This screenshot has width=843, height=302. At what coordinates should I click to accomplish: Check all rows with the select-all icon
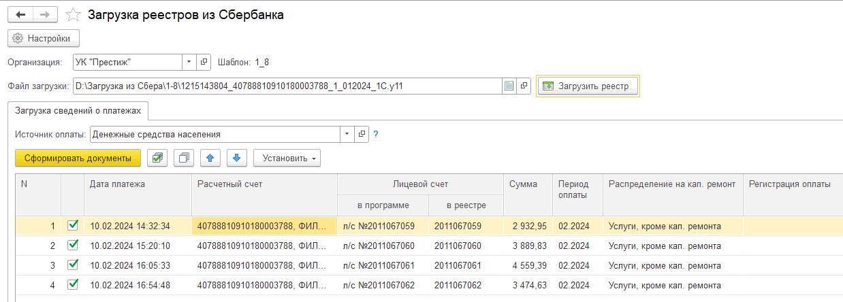[157, 158]
